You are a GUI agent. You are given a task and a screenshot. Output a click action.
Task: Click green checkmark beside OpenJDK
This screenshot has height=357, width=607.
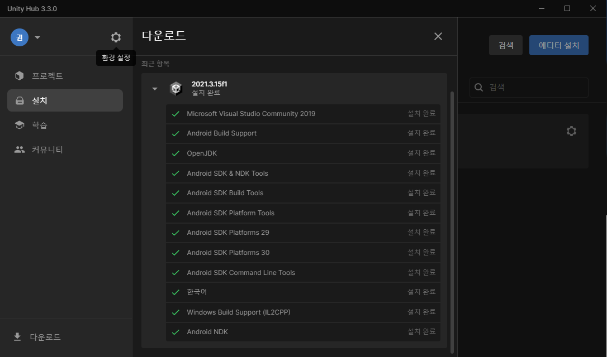pos(176,153)
